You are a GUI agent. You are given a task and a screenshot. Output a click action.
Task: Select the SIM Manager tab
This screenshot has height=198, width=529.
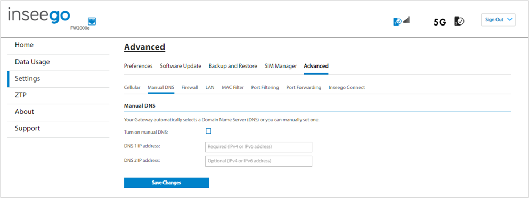281,66
